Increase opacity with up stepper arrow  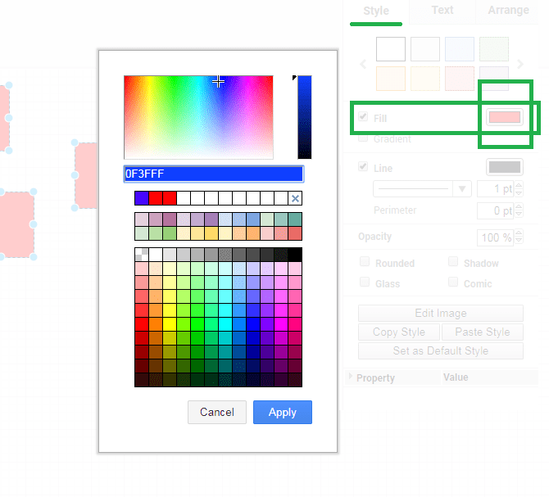tap(519, 233)
